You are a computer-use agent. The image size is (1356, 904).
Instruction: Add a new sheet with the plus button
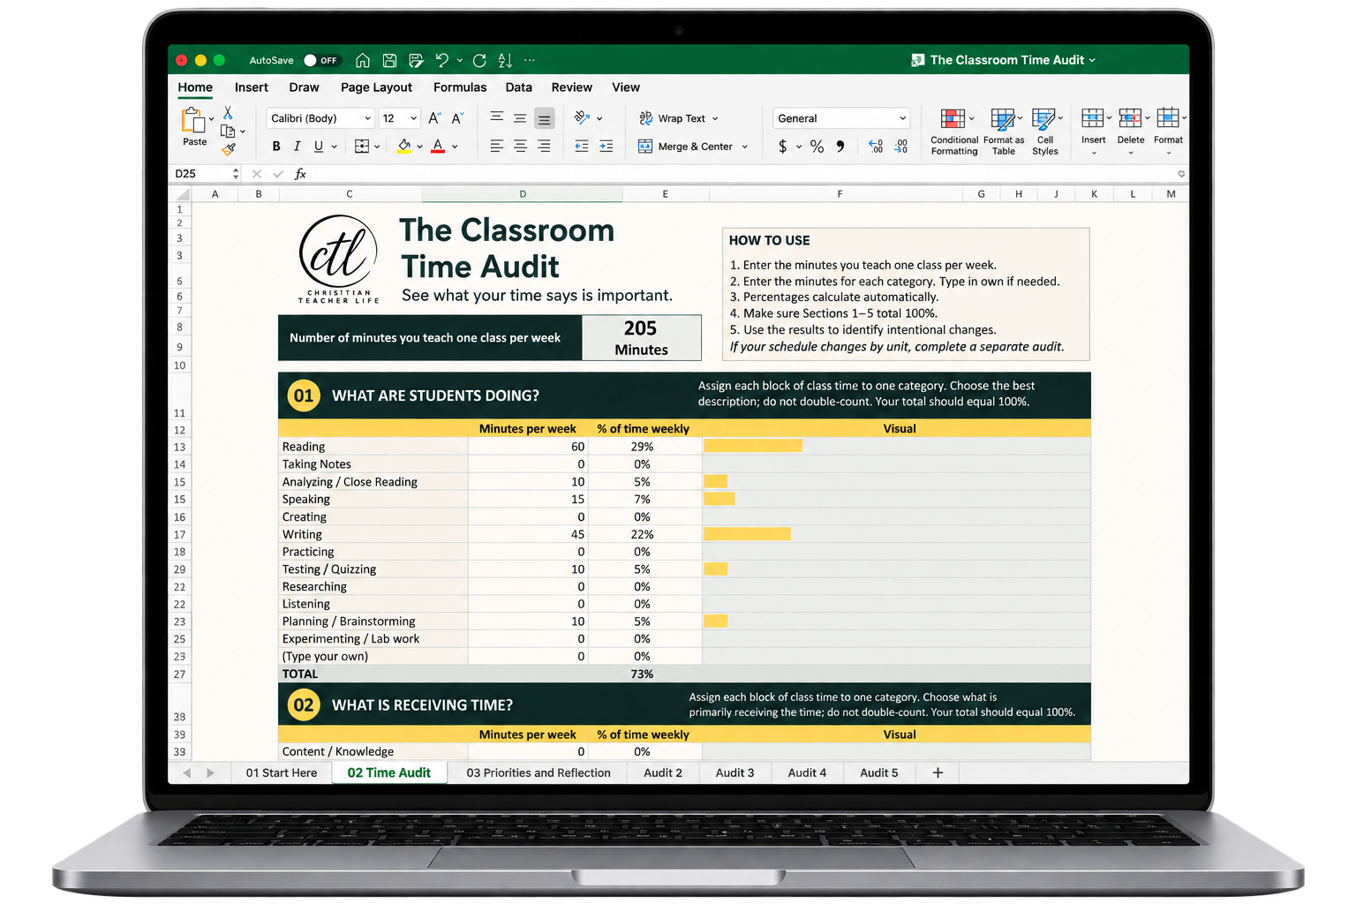coord(938,772)
